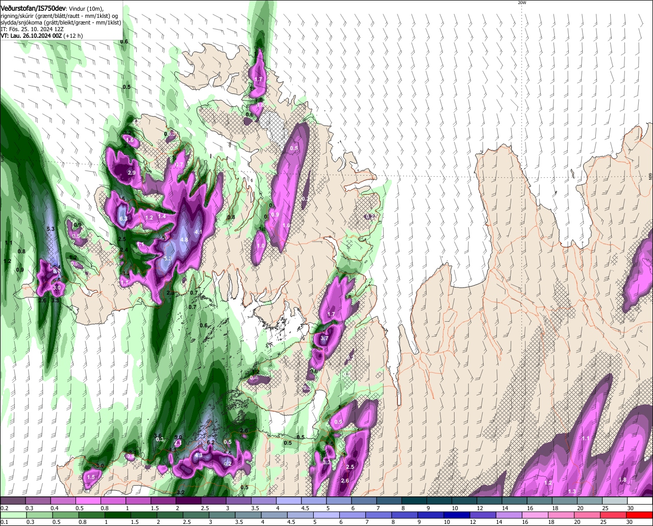Click the 3.7 precipitation value on map
653x526 pixels.
(x=324, y=339)
